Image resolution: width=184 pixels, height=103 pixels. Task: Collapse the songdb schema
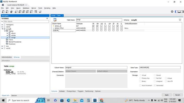point(2,29)
